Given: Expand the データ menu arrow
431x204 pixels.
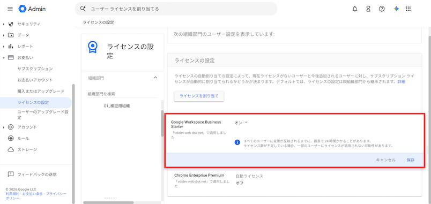Looking at the screenshot, I should point(4,35).
